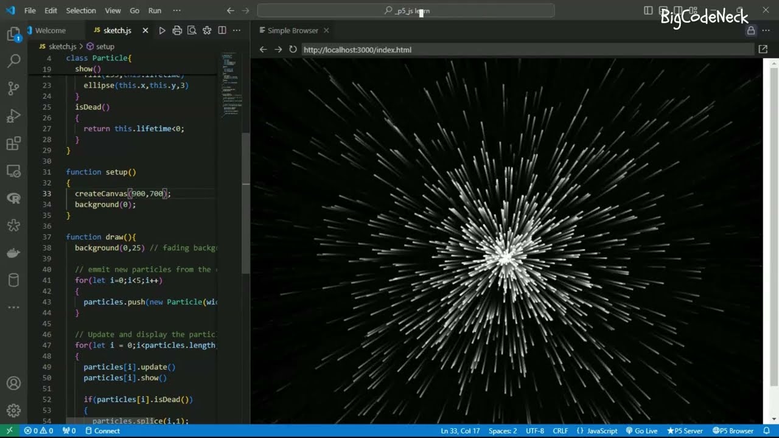Open the Remote Explorer monitor icon
This screenshot has height=438, width=779.
(x=13, y=171)
